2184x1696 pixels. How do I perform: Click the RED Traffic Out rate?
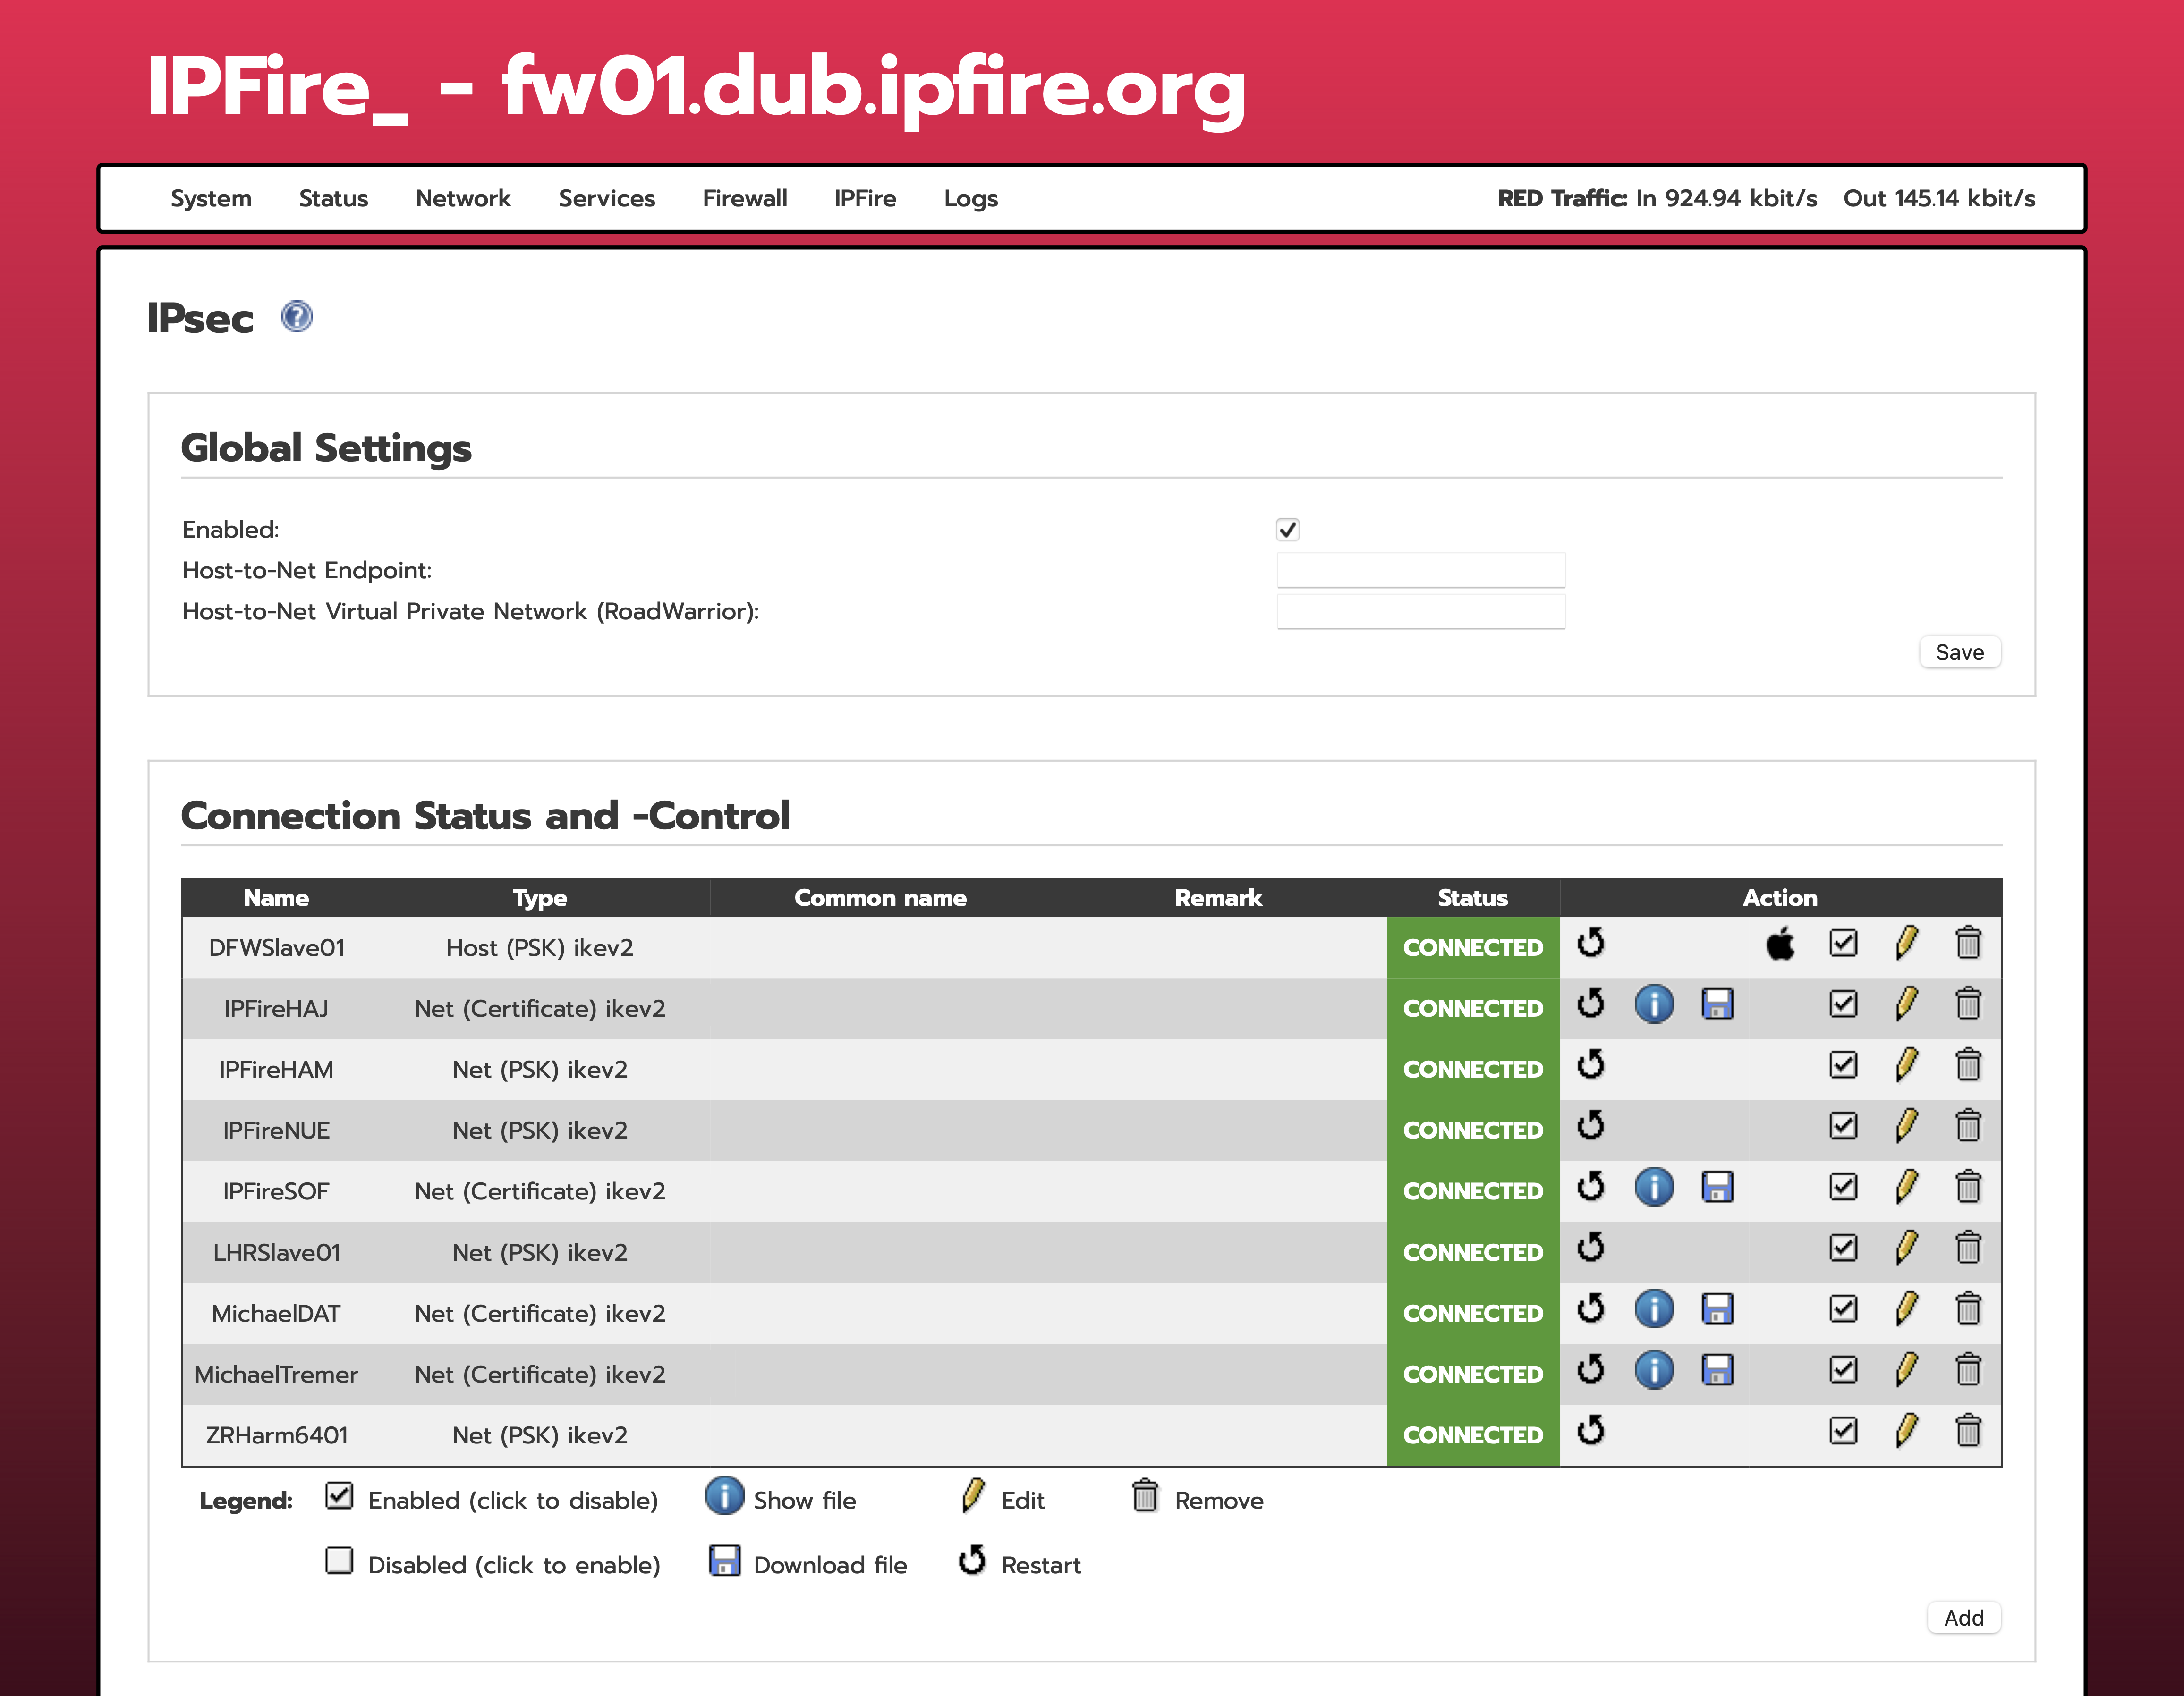[x=1939, y=198]
